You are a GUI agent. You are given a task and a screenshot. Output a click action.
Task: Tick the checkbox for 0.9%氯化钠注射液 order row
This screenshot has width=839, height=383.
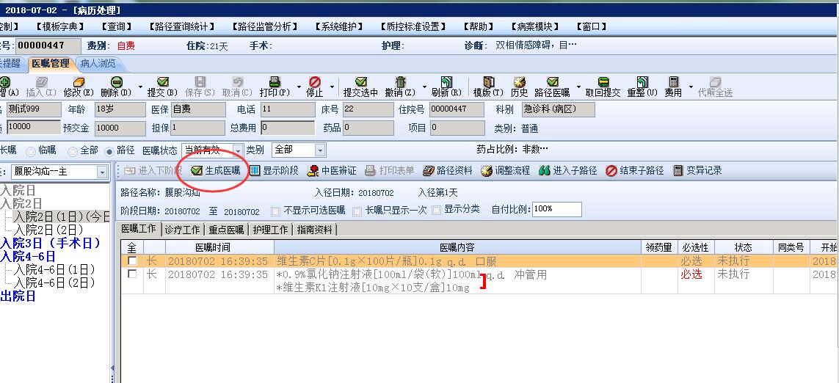[132, 274]
